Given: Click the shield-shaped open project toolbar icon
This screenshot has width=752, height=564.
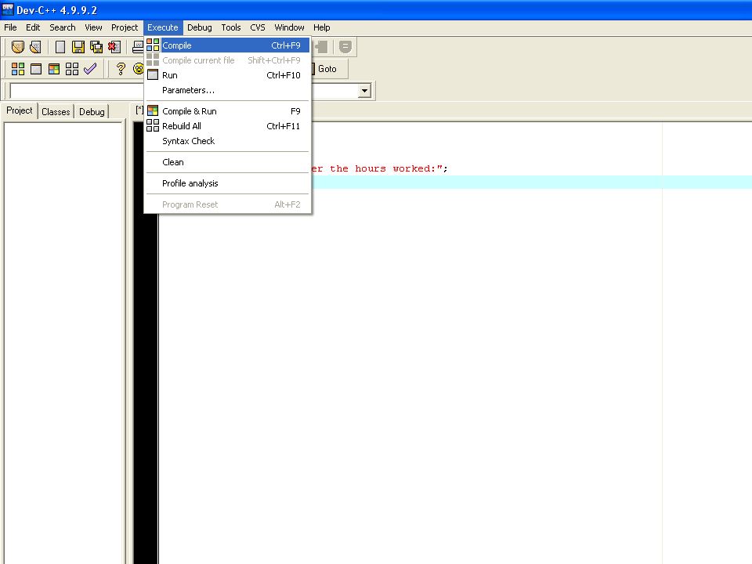Looking at the screenshot, I should coord(18,46).
